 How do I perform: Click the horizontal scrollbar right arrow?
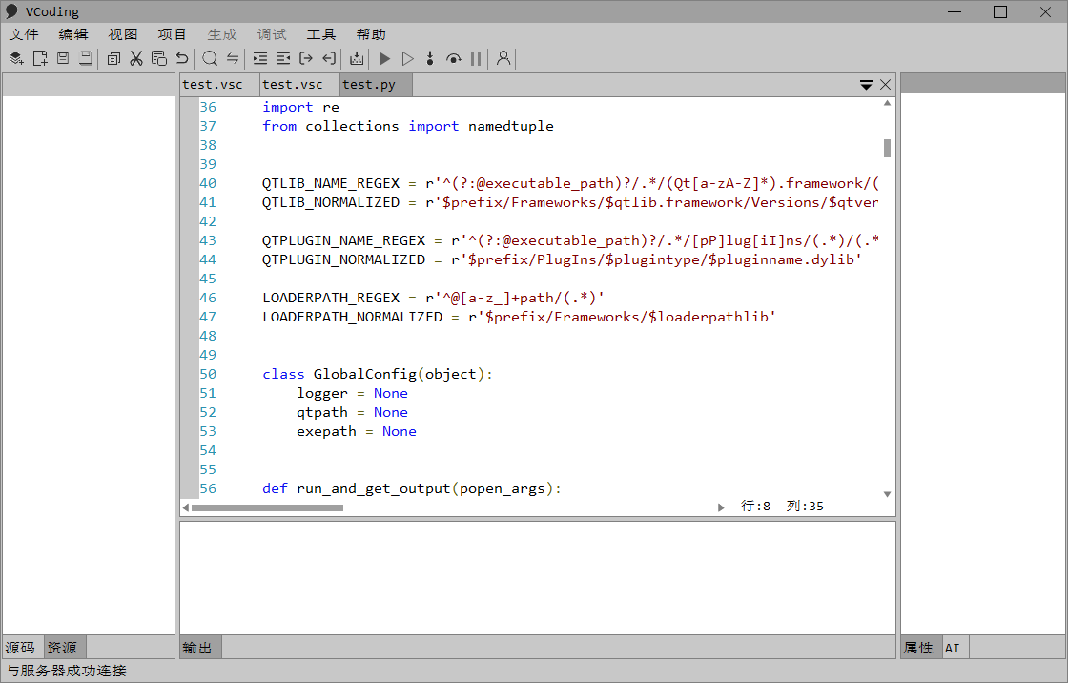click(721, 507)
